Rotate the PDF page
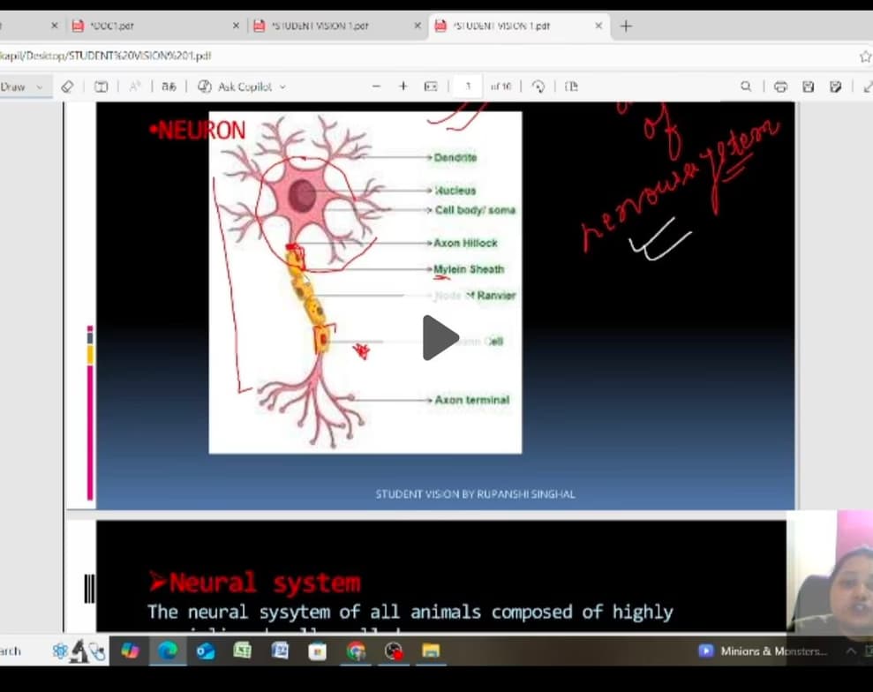Viewport: 873px width, 692px height. coord(538,86)
